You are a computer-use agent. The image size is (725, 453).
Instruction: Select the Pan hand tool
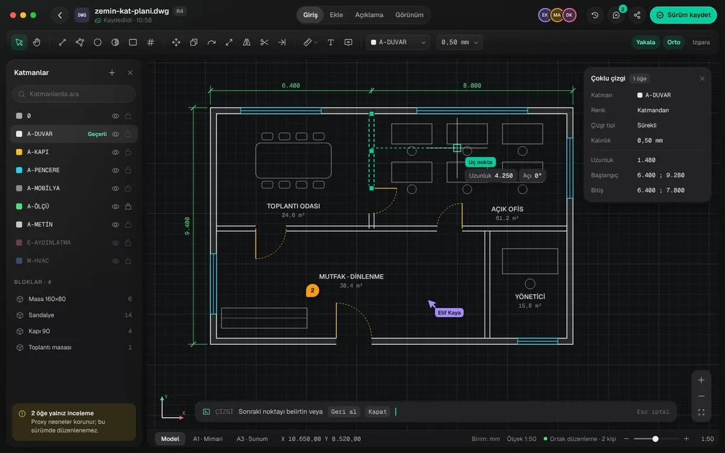(x=37, y=42)
